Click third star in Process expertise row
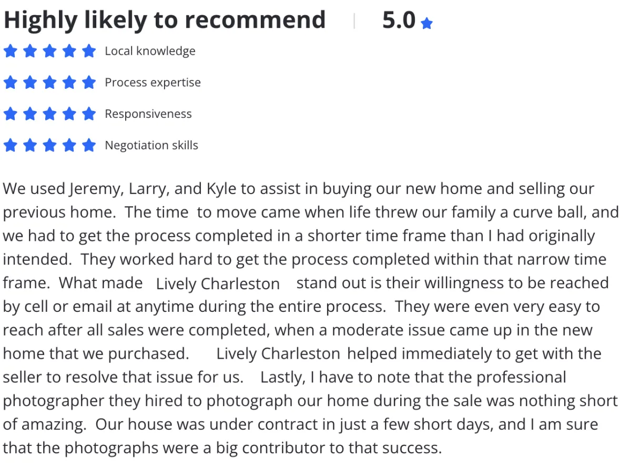This screenshot has height=467, width=631. click(50, 83)
